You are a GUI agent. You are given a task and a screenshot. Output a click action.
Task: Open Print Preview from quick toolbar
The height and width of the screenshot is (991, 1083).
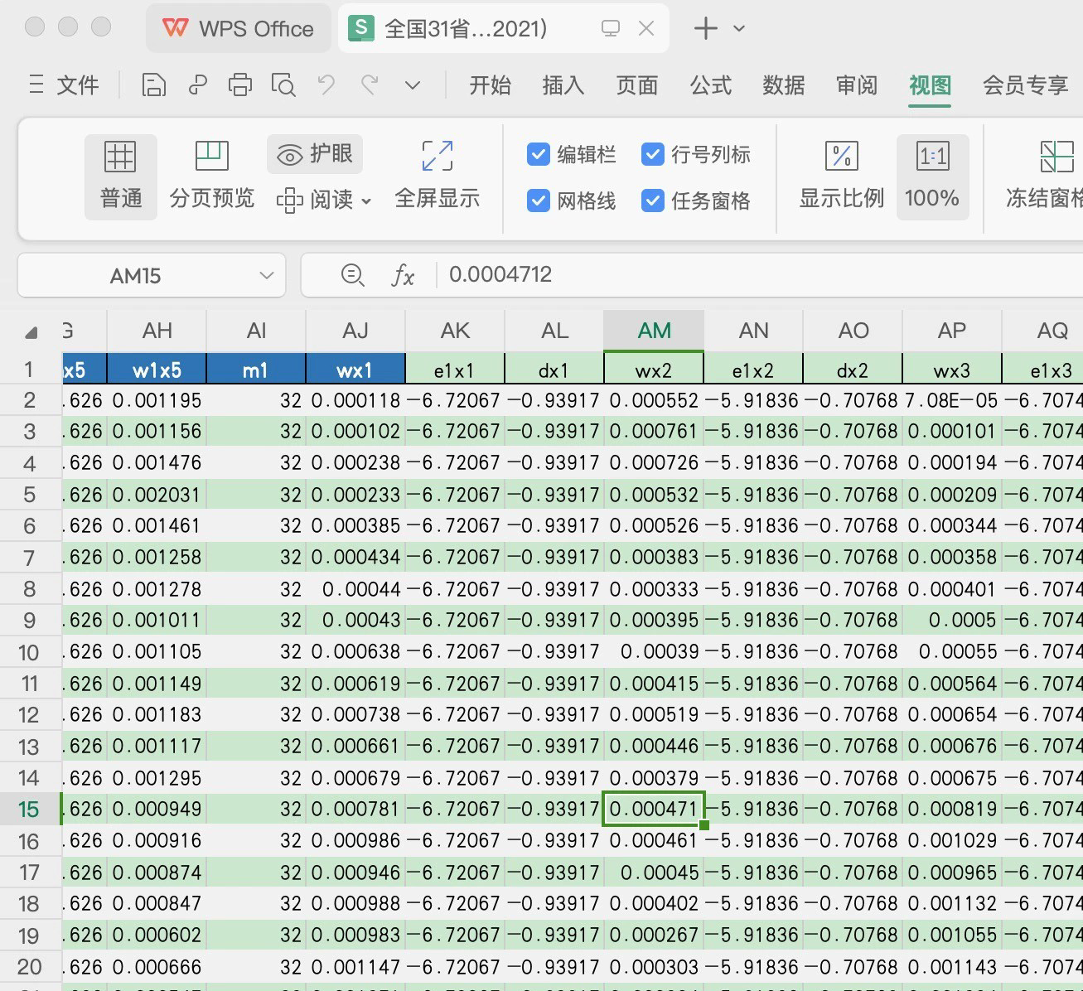(x=283, y=85)
